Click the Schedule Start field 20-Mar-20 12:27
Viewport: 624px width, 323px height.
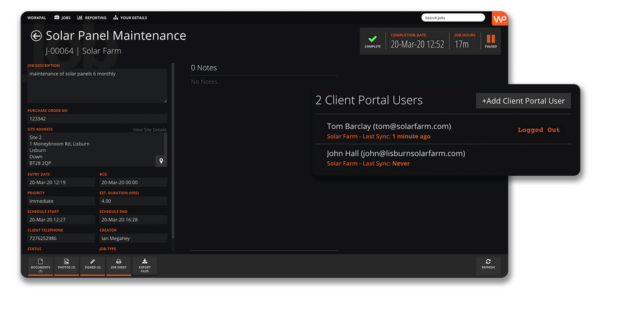click(61, 220)
